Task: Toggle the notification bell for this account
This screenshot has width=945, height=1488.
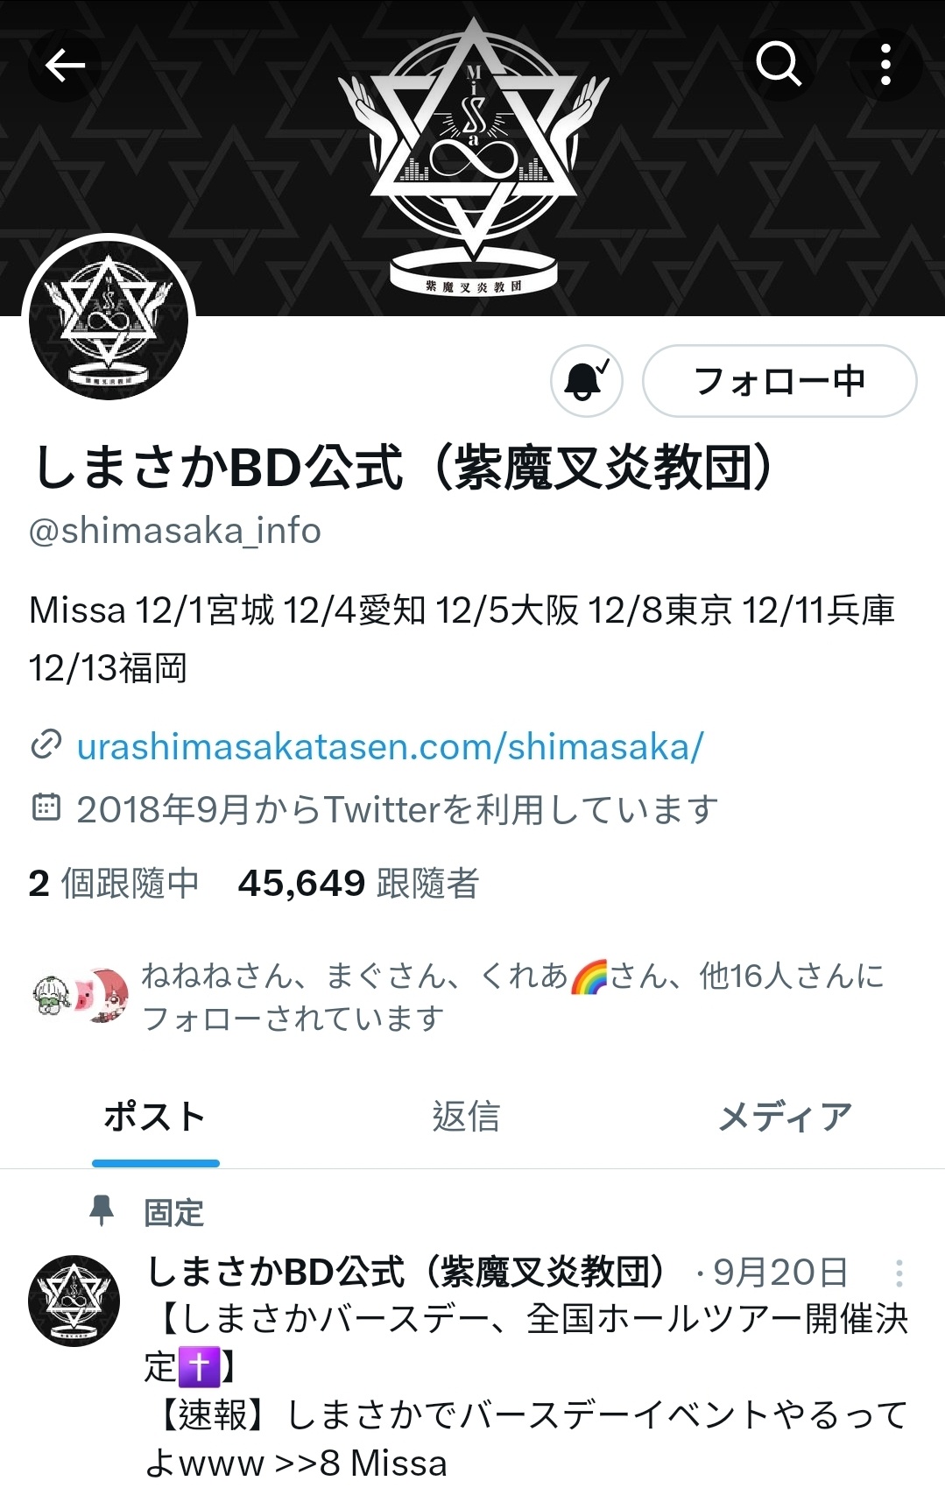Action: click(586, 381)
